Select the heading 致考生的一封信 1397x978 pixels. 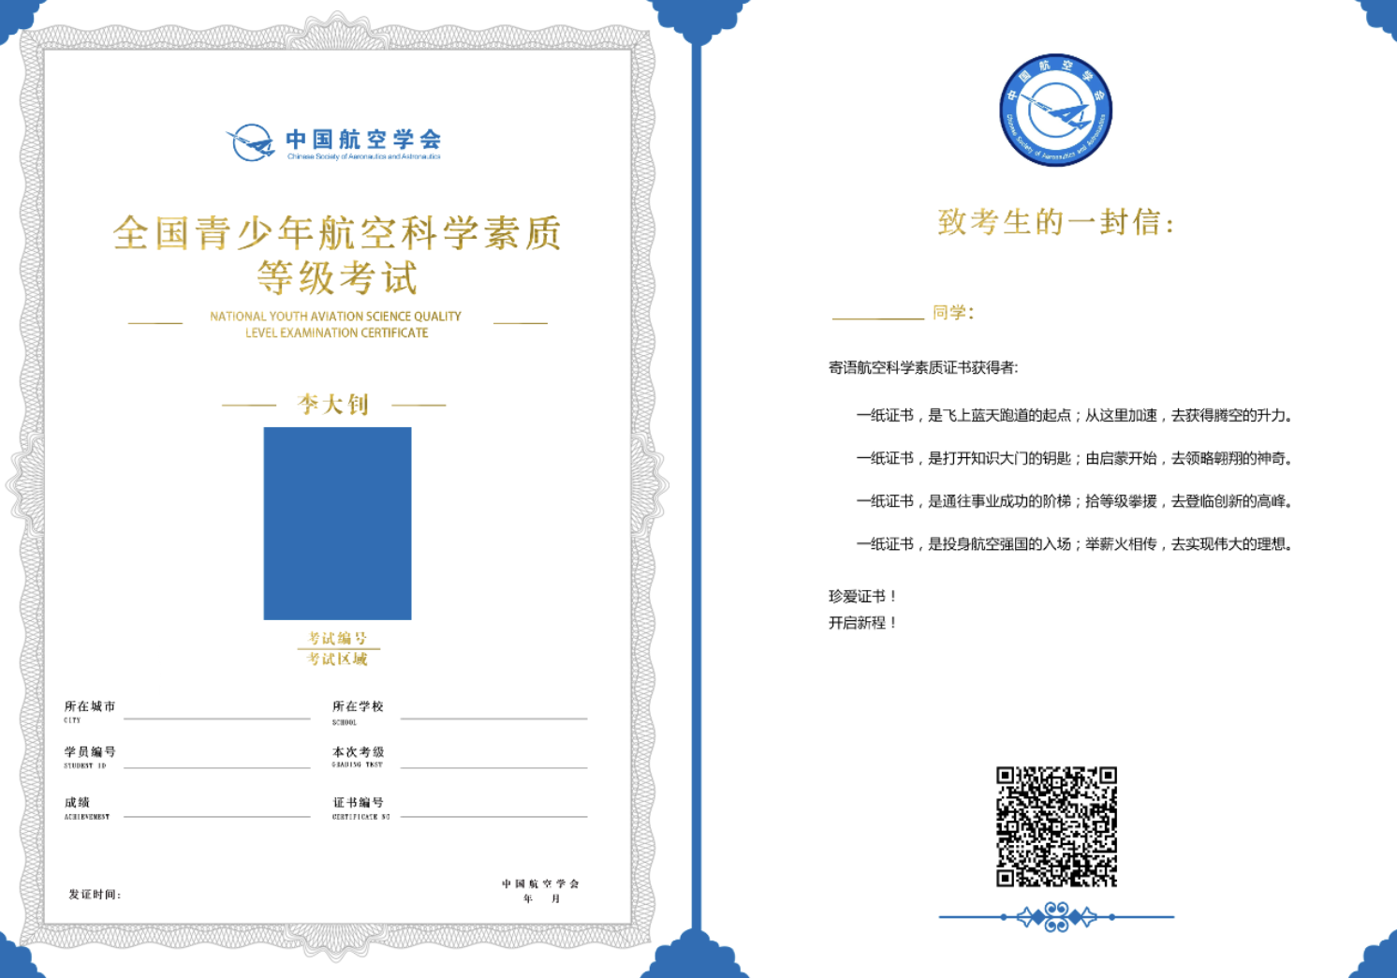pyautogui.click(x=1055, y=222)
